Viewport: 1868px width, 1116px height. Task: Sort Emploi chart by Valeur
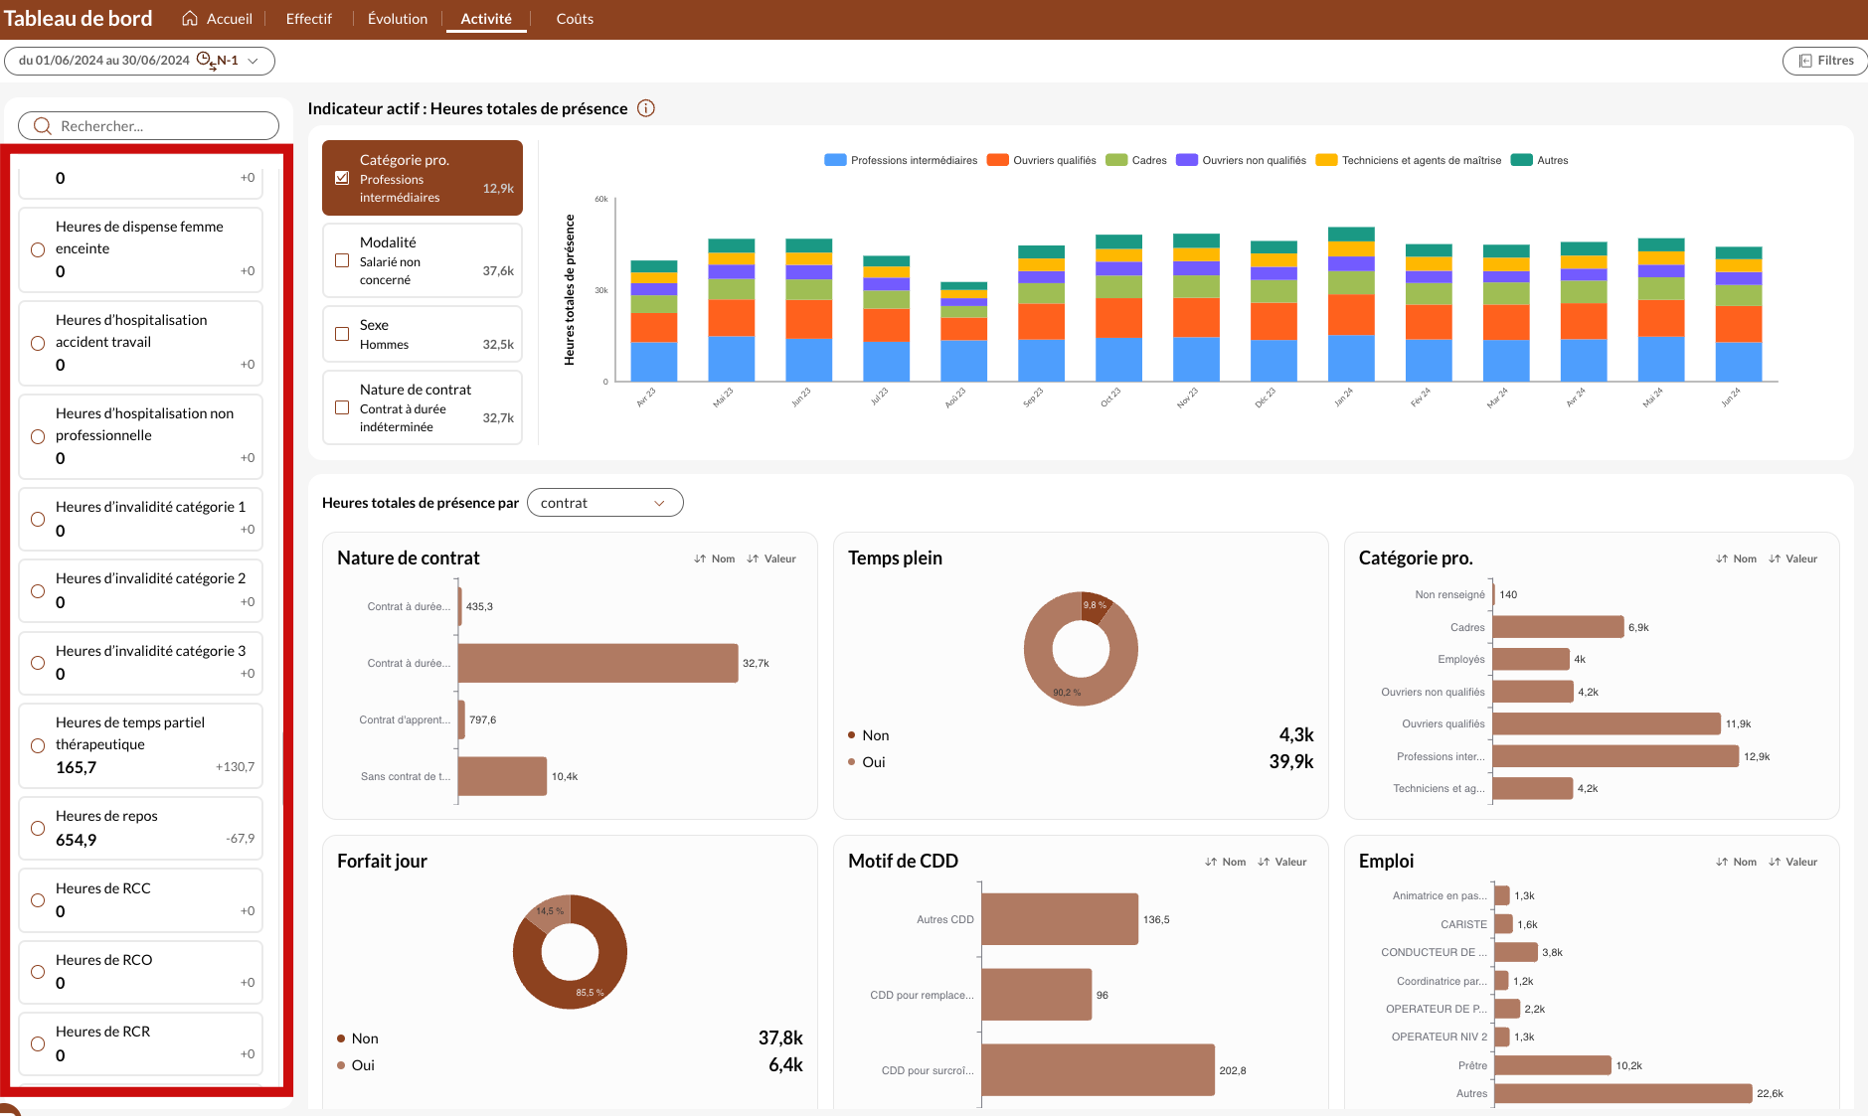1793,862
